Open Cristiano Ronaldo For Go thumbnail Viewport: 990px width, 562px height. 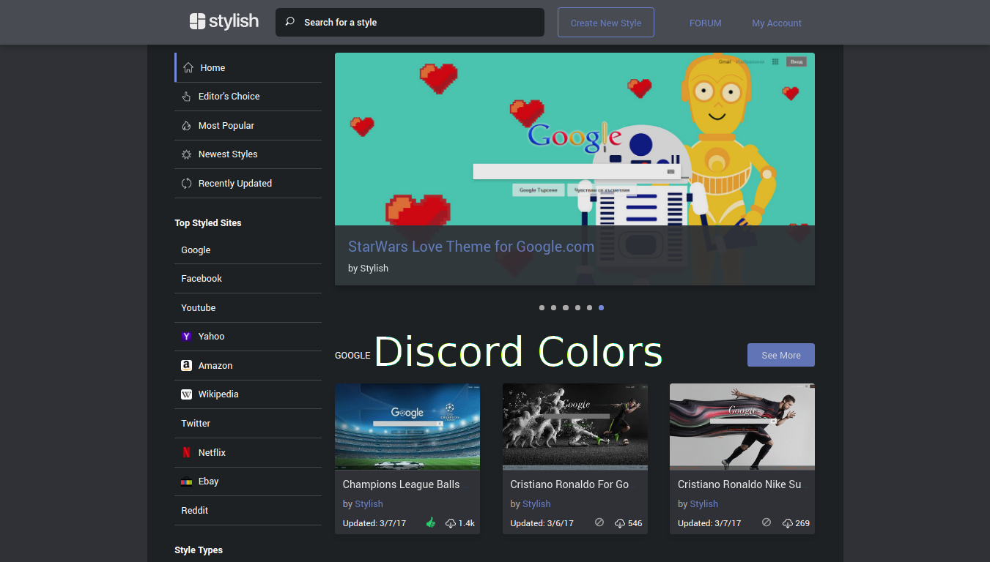575,427
